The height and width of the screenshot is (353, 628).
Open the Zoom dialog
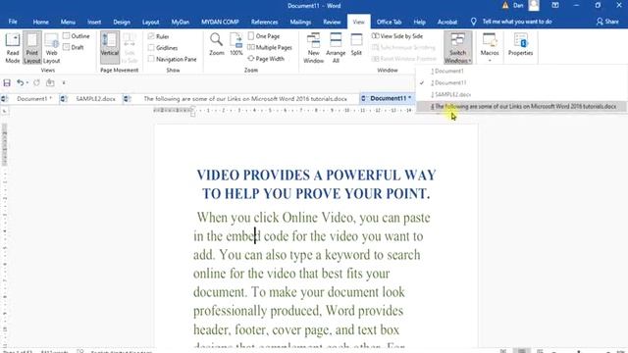click(217, 44)
